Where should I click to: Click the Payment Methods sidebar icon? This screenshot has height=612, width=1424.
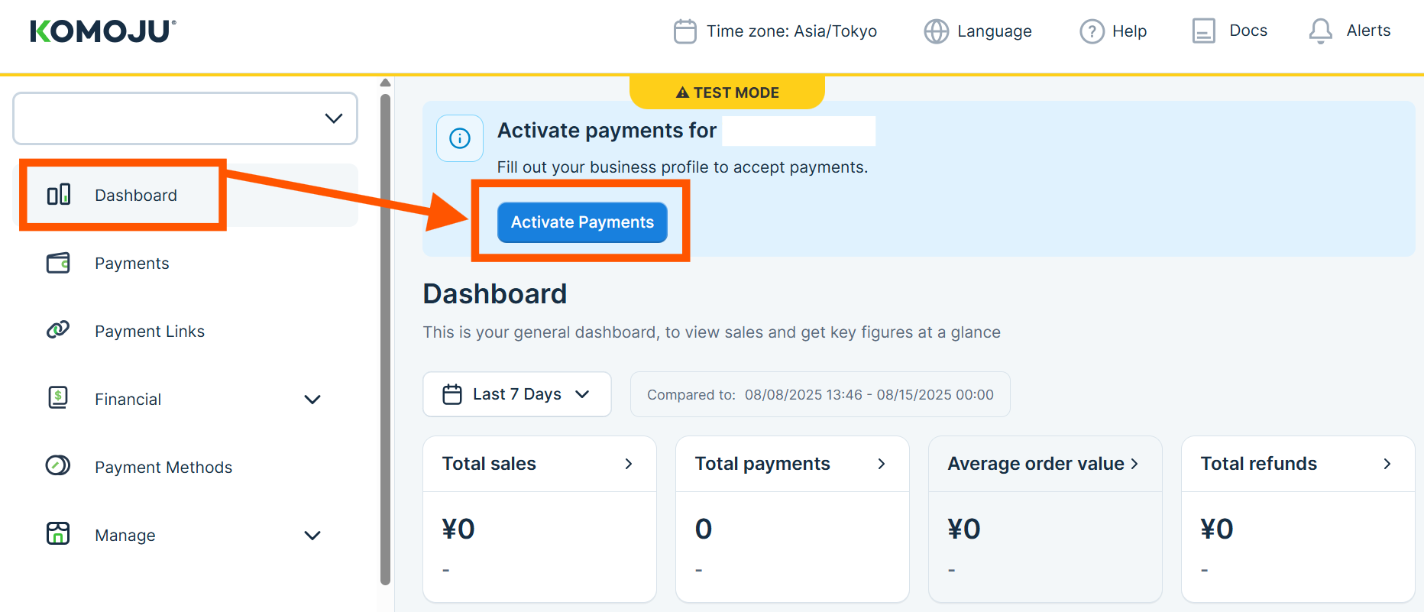58,466
